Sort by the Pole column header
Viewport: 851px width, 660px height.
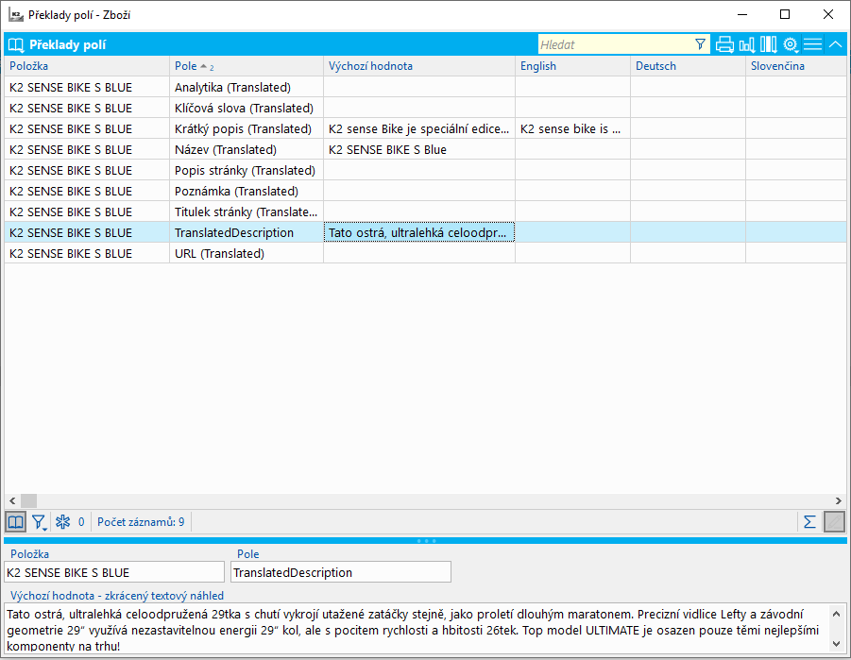pyautogui.click(x=247, y=66)
